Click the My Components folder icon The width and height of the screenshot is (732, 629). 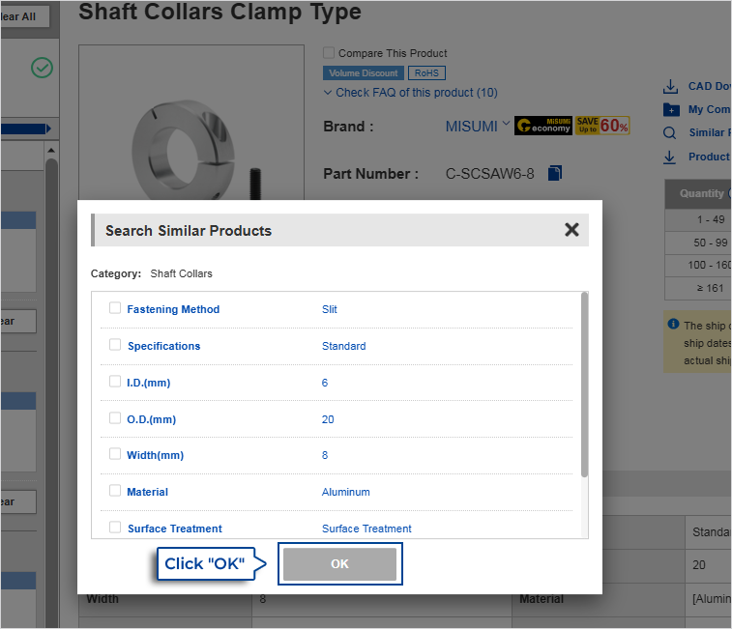point(670,110)
